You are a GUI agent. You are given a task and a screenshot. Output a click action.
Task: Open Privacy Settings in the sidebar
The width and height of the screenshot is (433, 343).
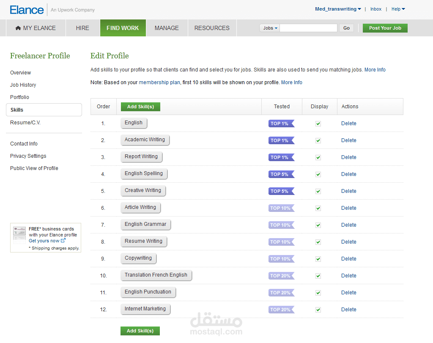point(28,156)
